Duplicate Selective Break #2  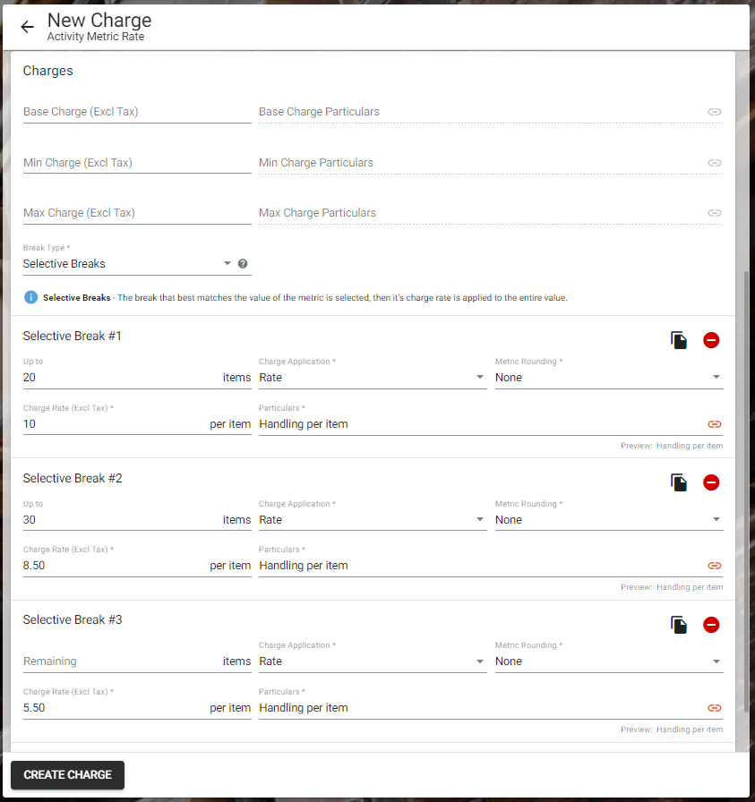pos(679,482)
